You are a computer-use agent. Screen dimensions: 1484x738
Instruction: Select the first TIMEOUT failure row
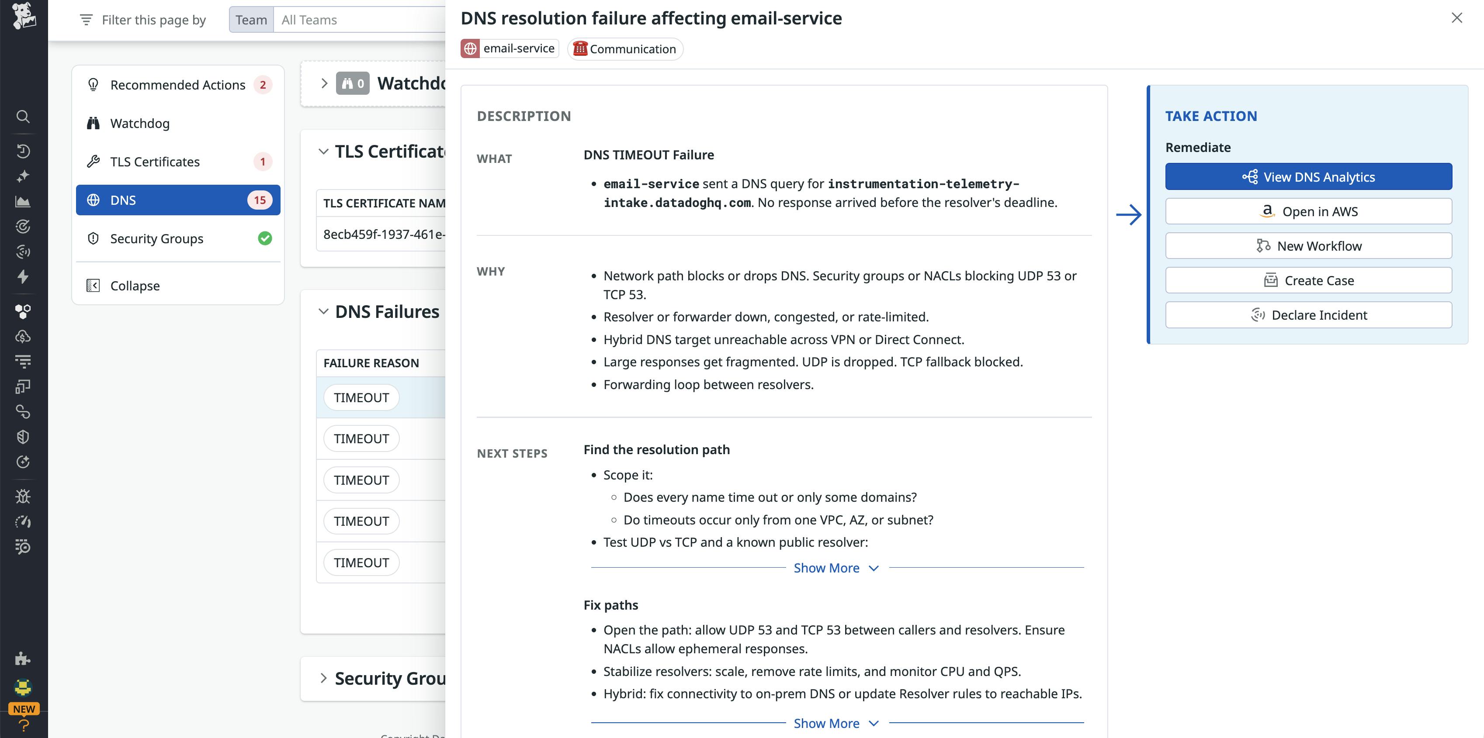[x=361, y=397]
